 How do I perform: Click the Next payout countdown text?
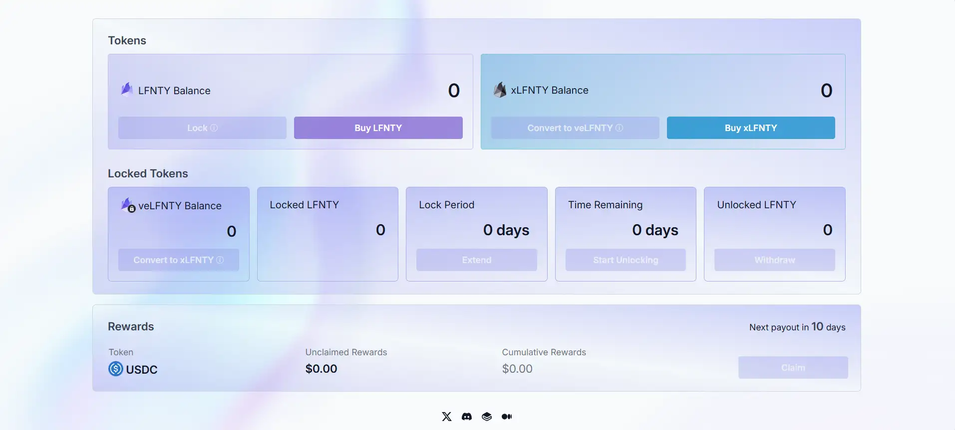pyautogui.click(x=797, y=327)
